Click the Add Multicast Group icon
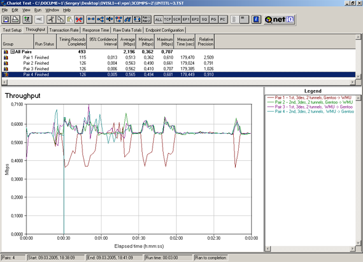This screenshot has height=262, width=363. 100,20
